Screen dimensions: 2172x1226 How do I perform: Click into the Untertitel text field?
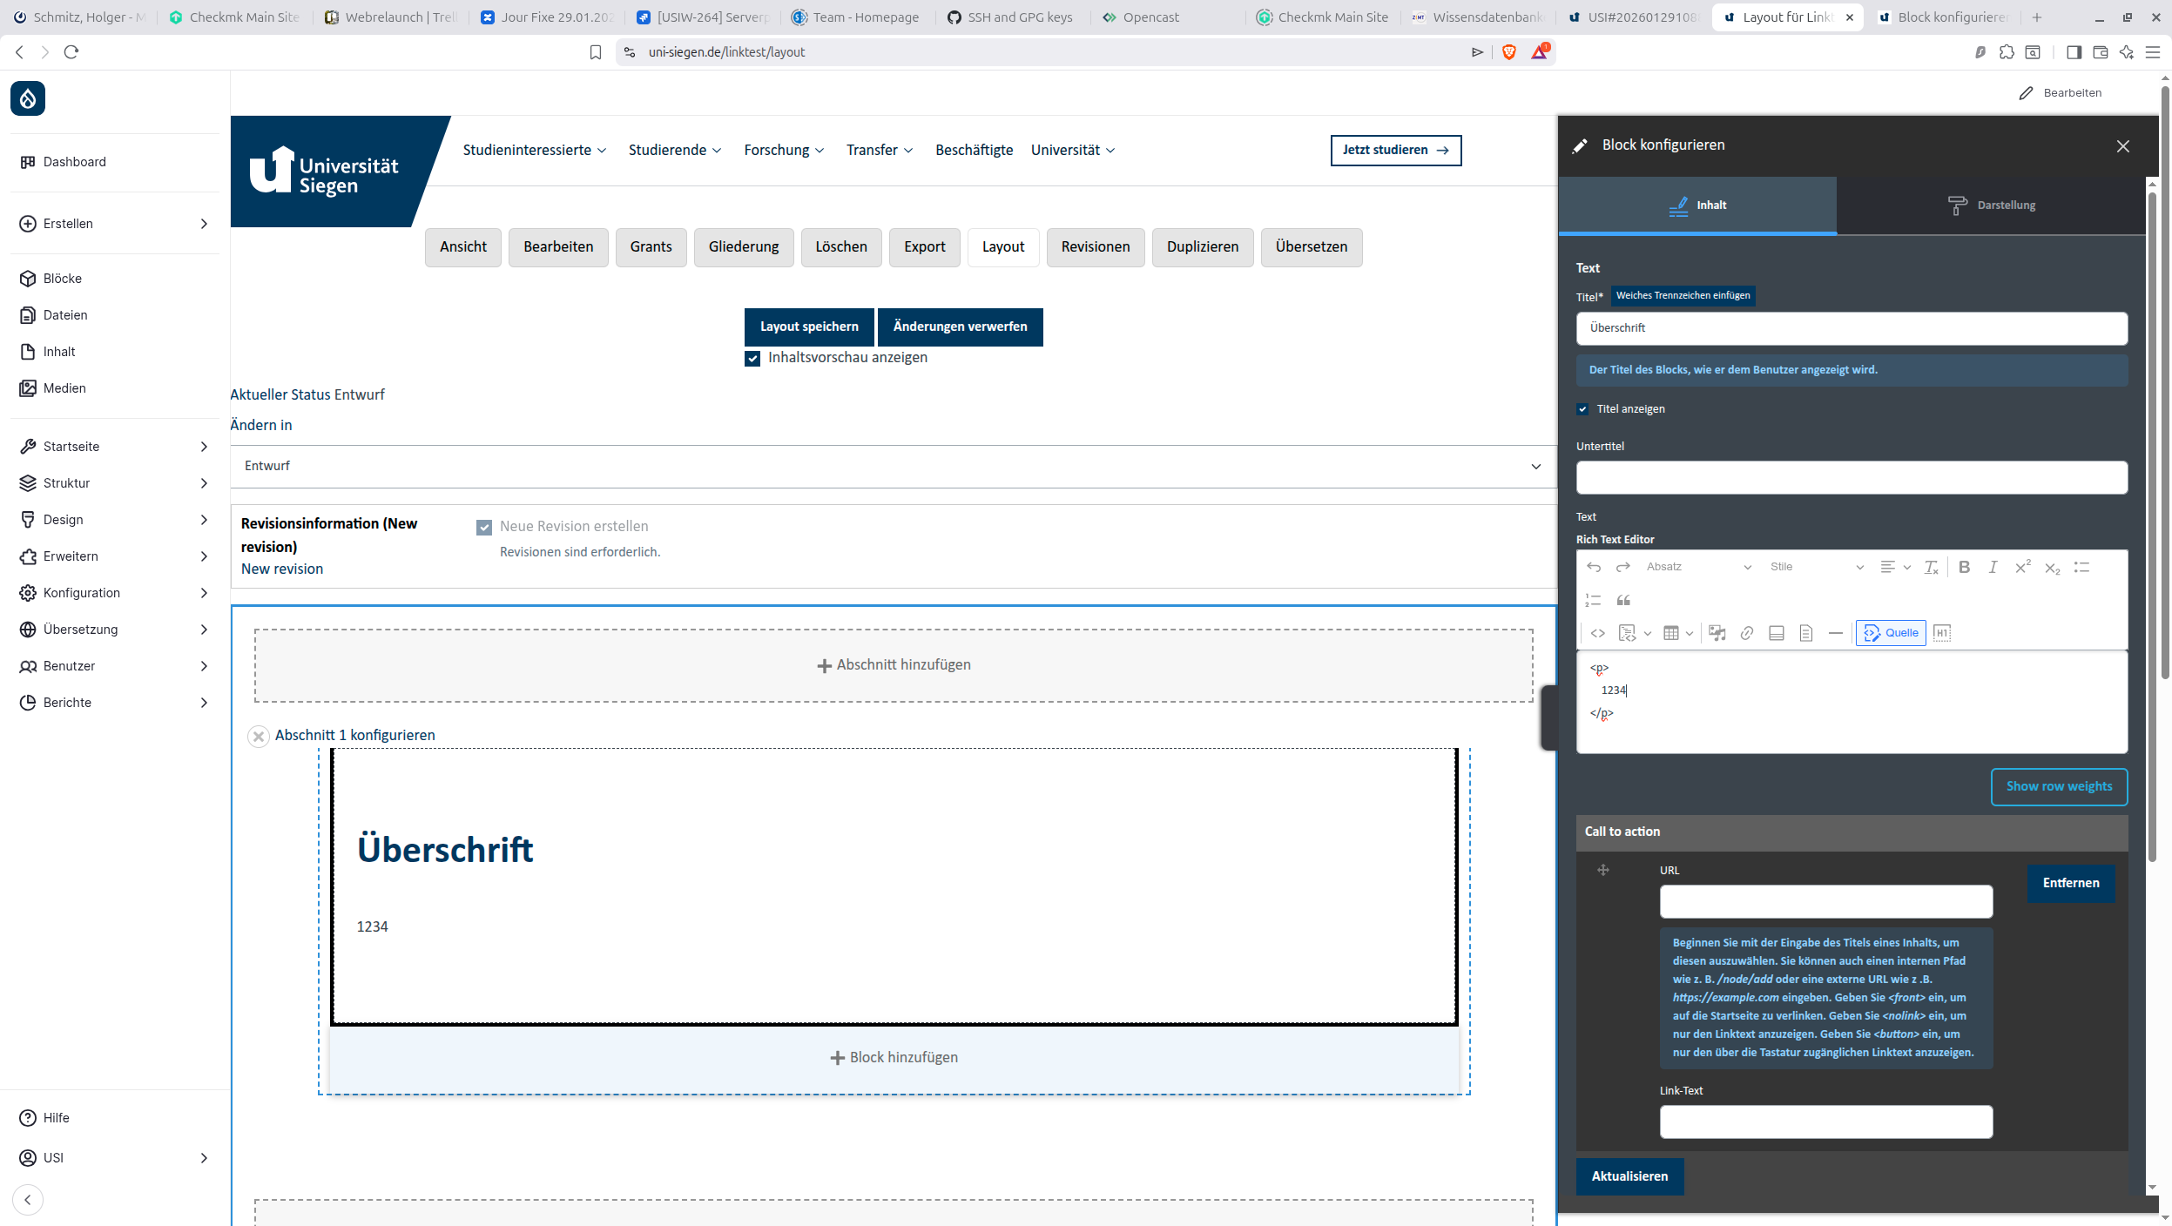[x=1851, y=477]
